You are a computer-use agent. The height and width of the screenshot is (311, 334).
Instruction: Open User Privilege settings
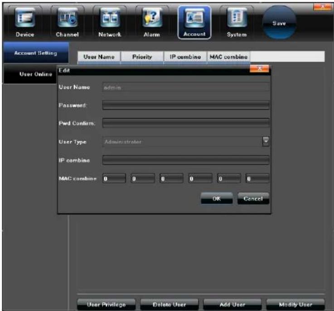click(x=106, y=305)
